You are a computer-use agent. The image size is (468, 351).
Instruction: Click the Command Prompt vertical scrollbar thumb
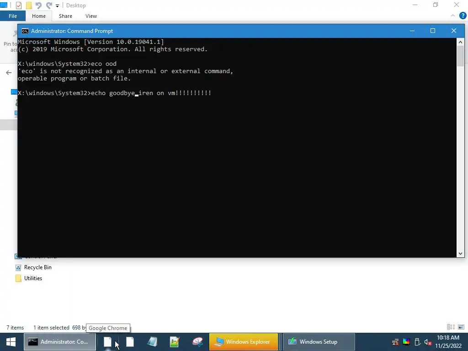pyautogui.click(x=460, y=56)
